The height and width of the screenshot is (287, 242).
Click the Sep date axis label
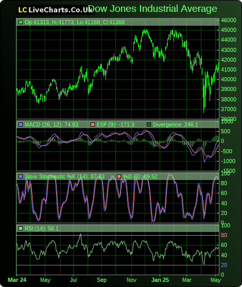(101, 280)
